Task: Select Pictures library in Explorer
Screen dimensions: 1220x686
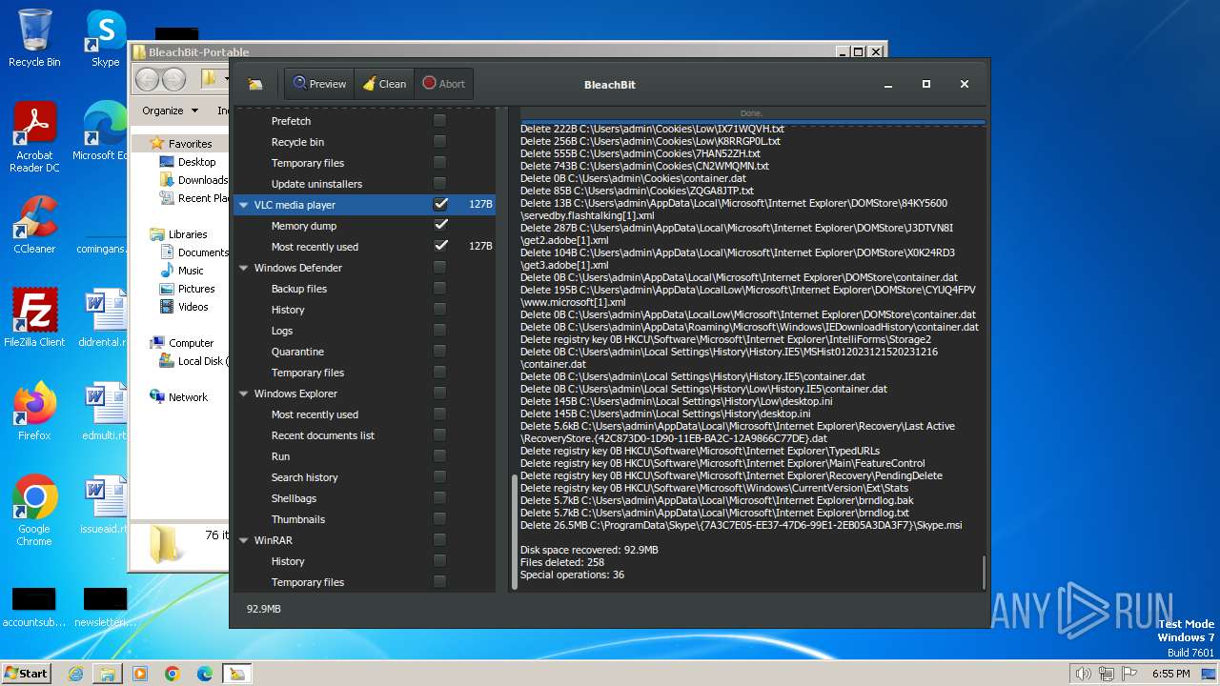Action: pyautogui.click(x=187, y=289)
